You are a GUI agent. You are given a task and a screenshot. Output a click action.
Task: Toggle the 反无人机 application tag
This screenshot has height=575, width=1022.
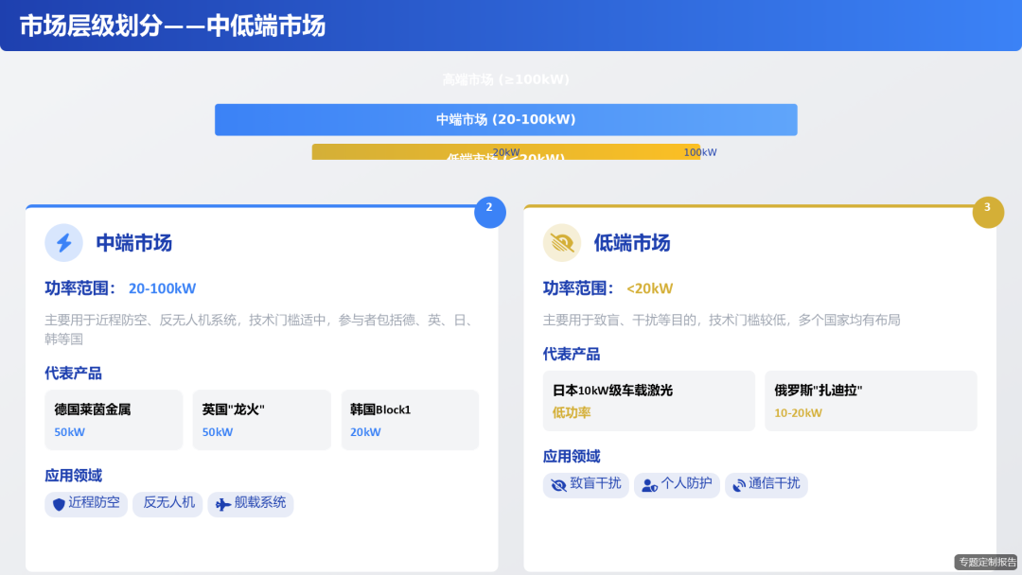click(x=167, y=504)
